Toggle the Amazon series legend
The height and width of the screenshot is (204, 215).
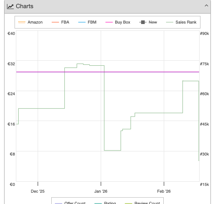pyautogui.click(x=30, y=22)
